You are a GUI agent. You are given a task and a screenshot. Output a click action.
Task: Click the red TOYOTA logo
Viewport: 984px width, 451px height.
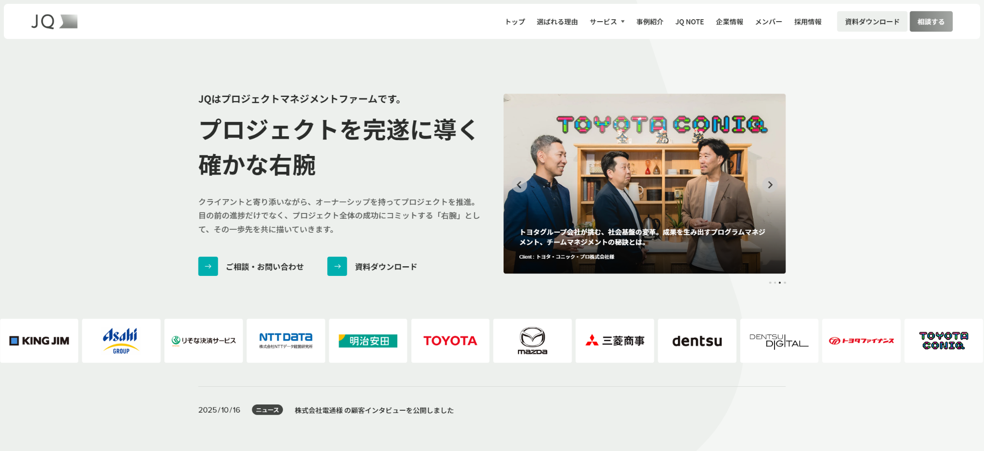coord(450,341)
